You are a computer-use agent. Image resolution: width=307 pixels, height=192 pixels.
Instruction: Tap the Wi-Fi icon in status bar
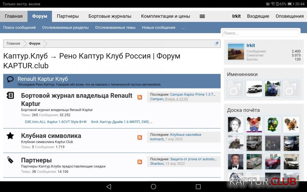pos(273,4)
